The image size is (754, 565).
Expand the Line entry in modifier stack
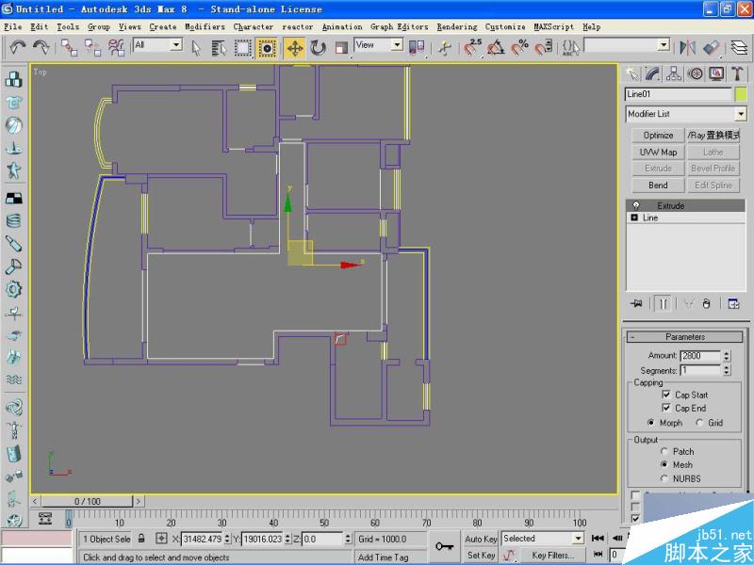635,218
